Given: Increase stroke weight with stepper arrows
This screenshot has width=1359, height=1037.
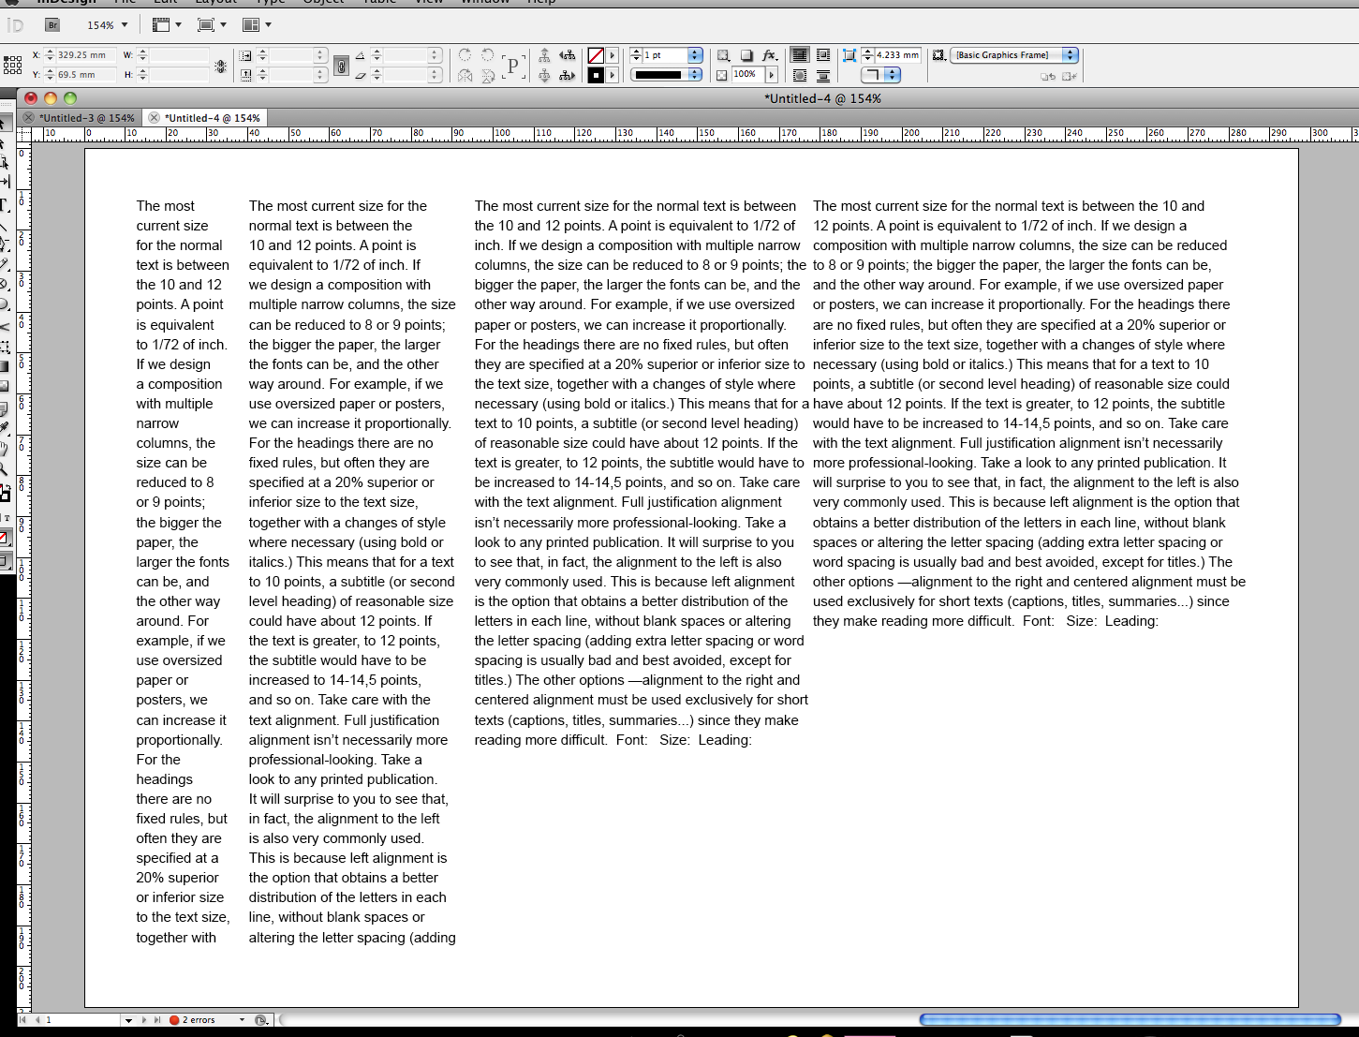Looking at the screenshot, I should click(x=637, y=52).
